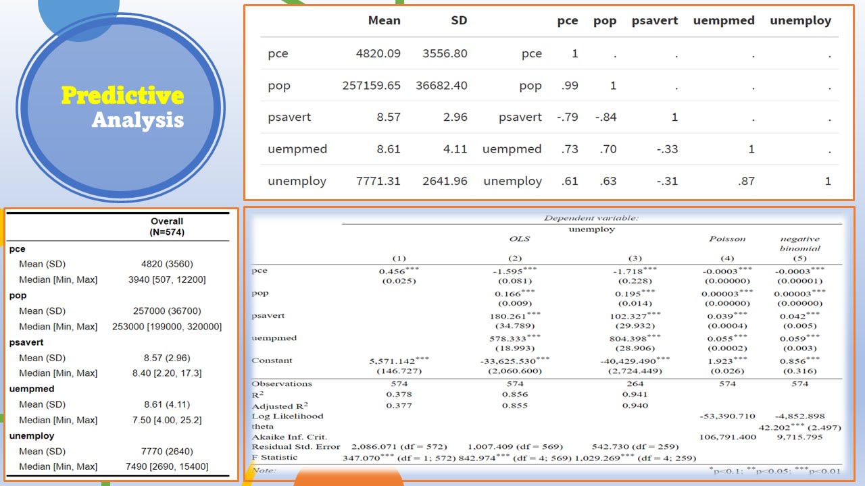This screenshot has height=486, width=865.
Task: Select the "Mean" column header
Action: 384,20
